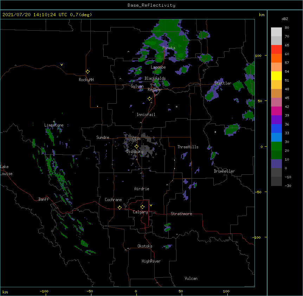Click the RockyMH label

pos(86,80)
